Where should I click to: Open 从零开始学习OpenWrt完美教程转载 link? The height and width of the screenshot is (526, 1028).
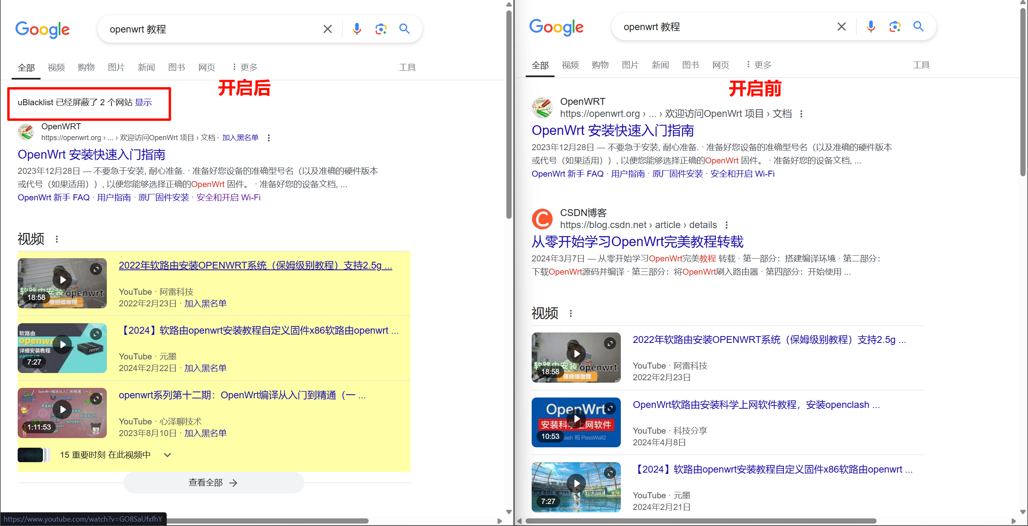coord(637,242)
